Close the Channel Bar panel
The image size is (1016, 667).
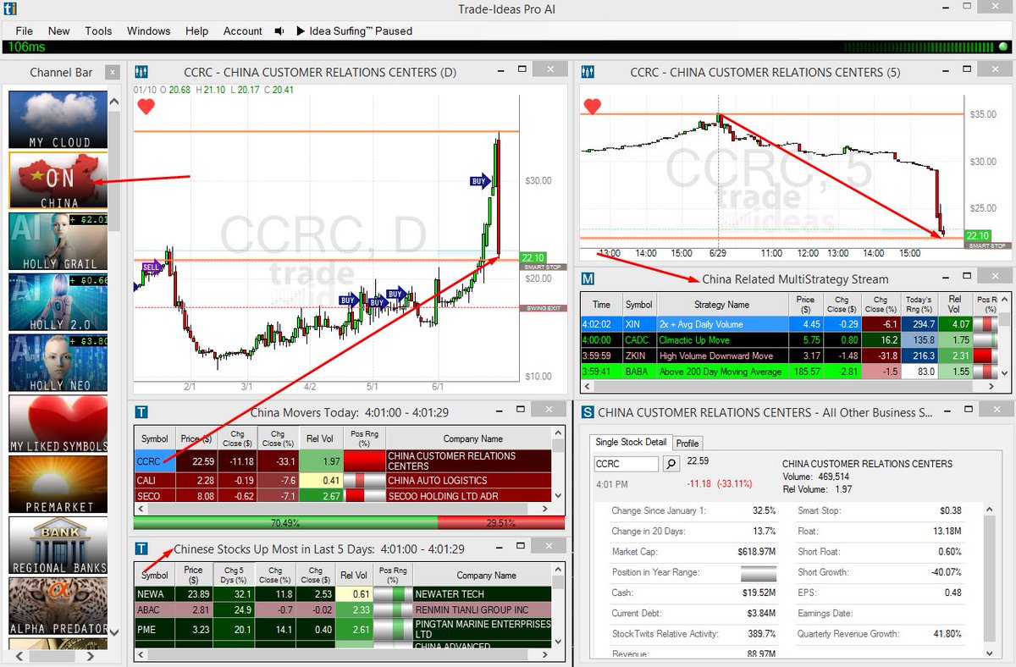[x=111, y=73]
